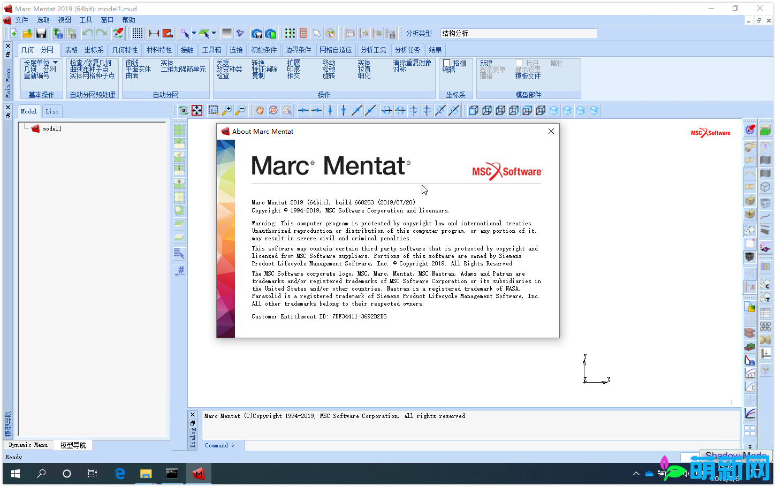This screenshot has height=487, width=776.
Task: Expand the 长度单位 dropdown
Action: [x=55, y=63]
